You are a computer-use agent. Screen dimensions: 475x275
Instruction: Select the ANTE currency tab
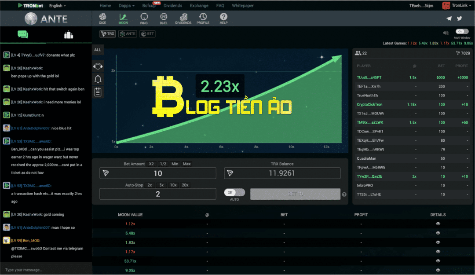pos(128,33)
